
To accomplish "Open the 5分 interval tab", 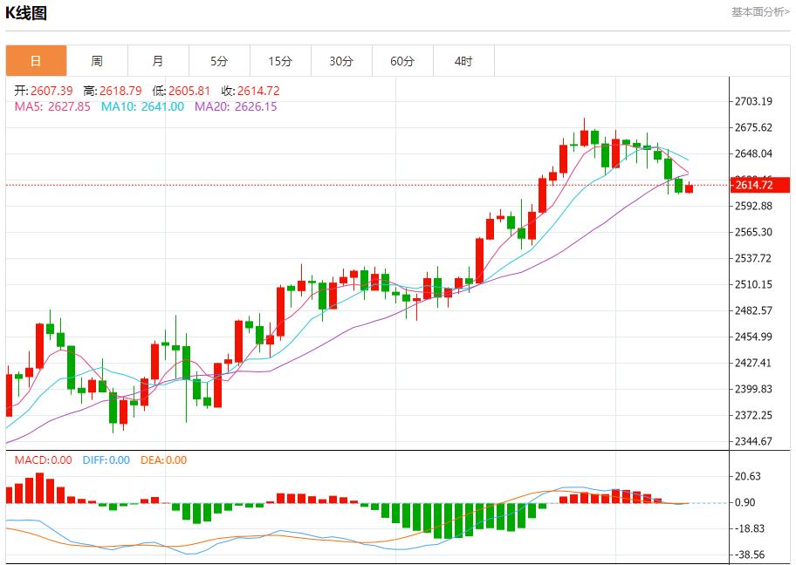I will 219,61.
